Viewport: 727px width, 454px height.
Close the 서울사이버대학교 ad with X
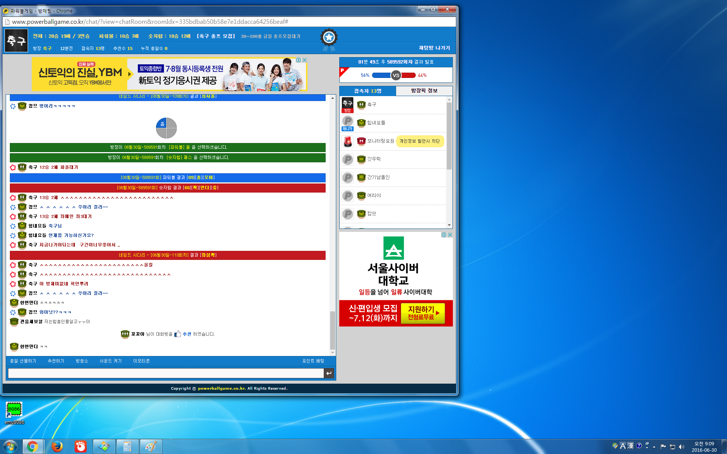tap(450, 235)
